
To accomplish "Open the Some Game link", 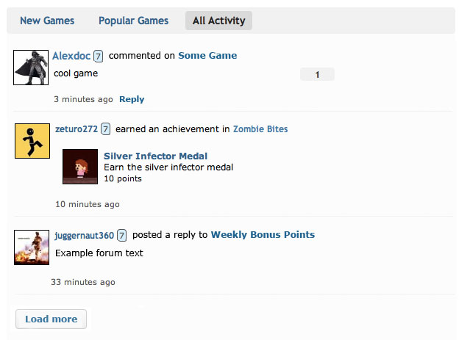I will [x=207, y=56].
